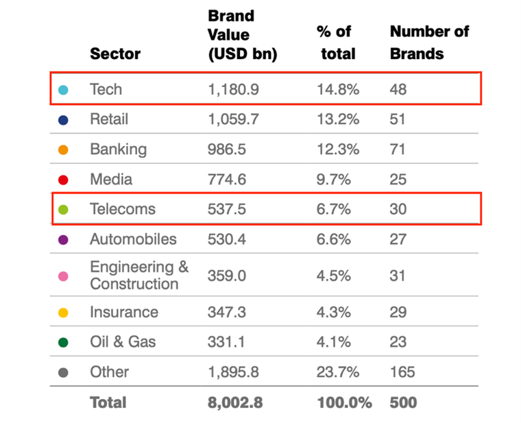Click the light blue dot beside Tech

pyautogui.click(x=63, y=90)
